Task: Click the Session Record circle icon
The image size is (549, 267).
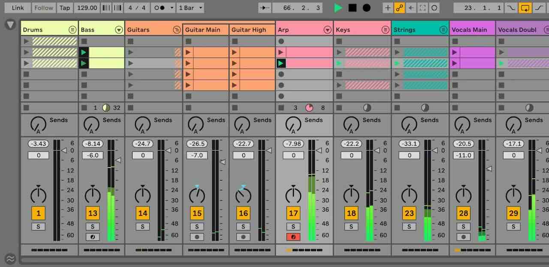Action: (434, 8)
